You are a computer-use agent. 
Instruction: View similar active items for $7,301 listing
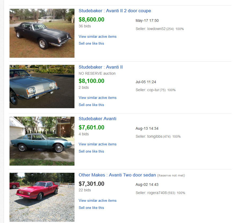point(97,200)
